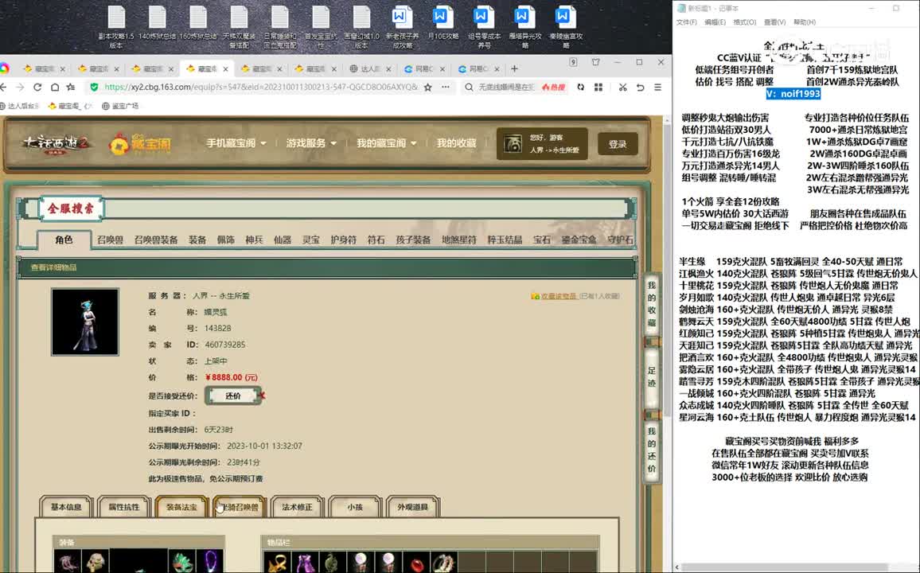Click the purple necklace equipment icon
The image size is (920, 573).
point(210,561)
